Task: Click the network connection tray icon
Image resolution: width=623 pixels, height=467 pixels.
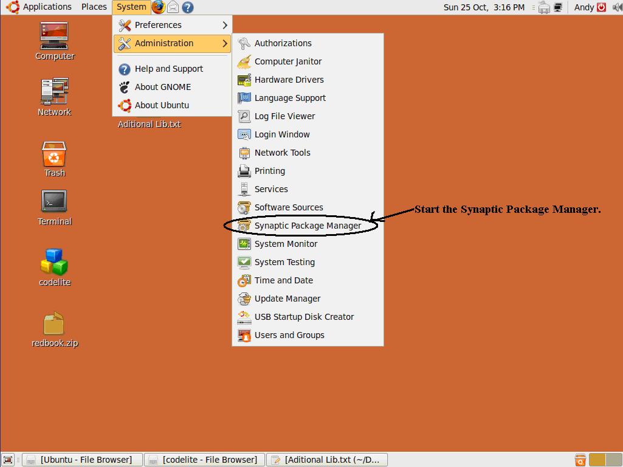Action: pos(558,7)
